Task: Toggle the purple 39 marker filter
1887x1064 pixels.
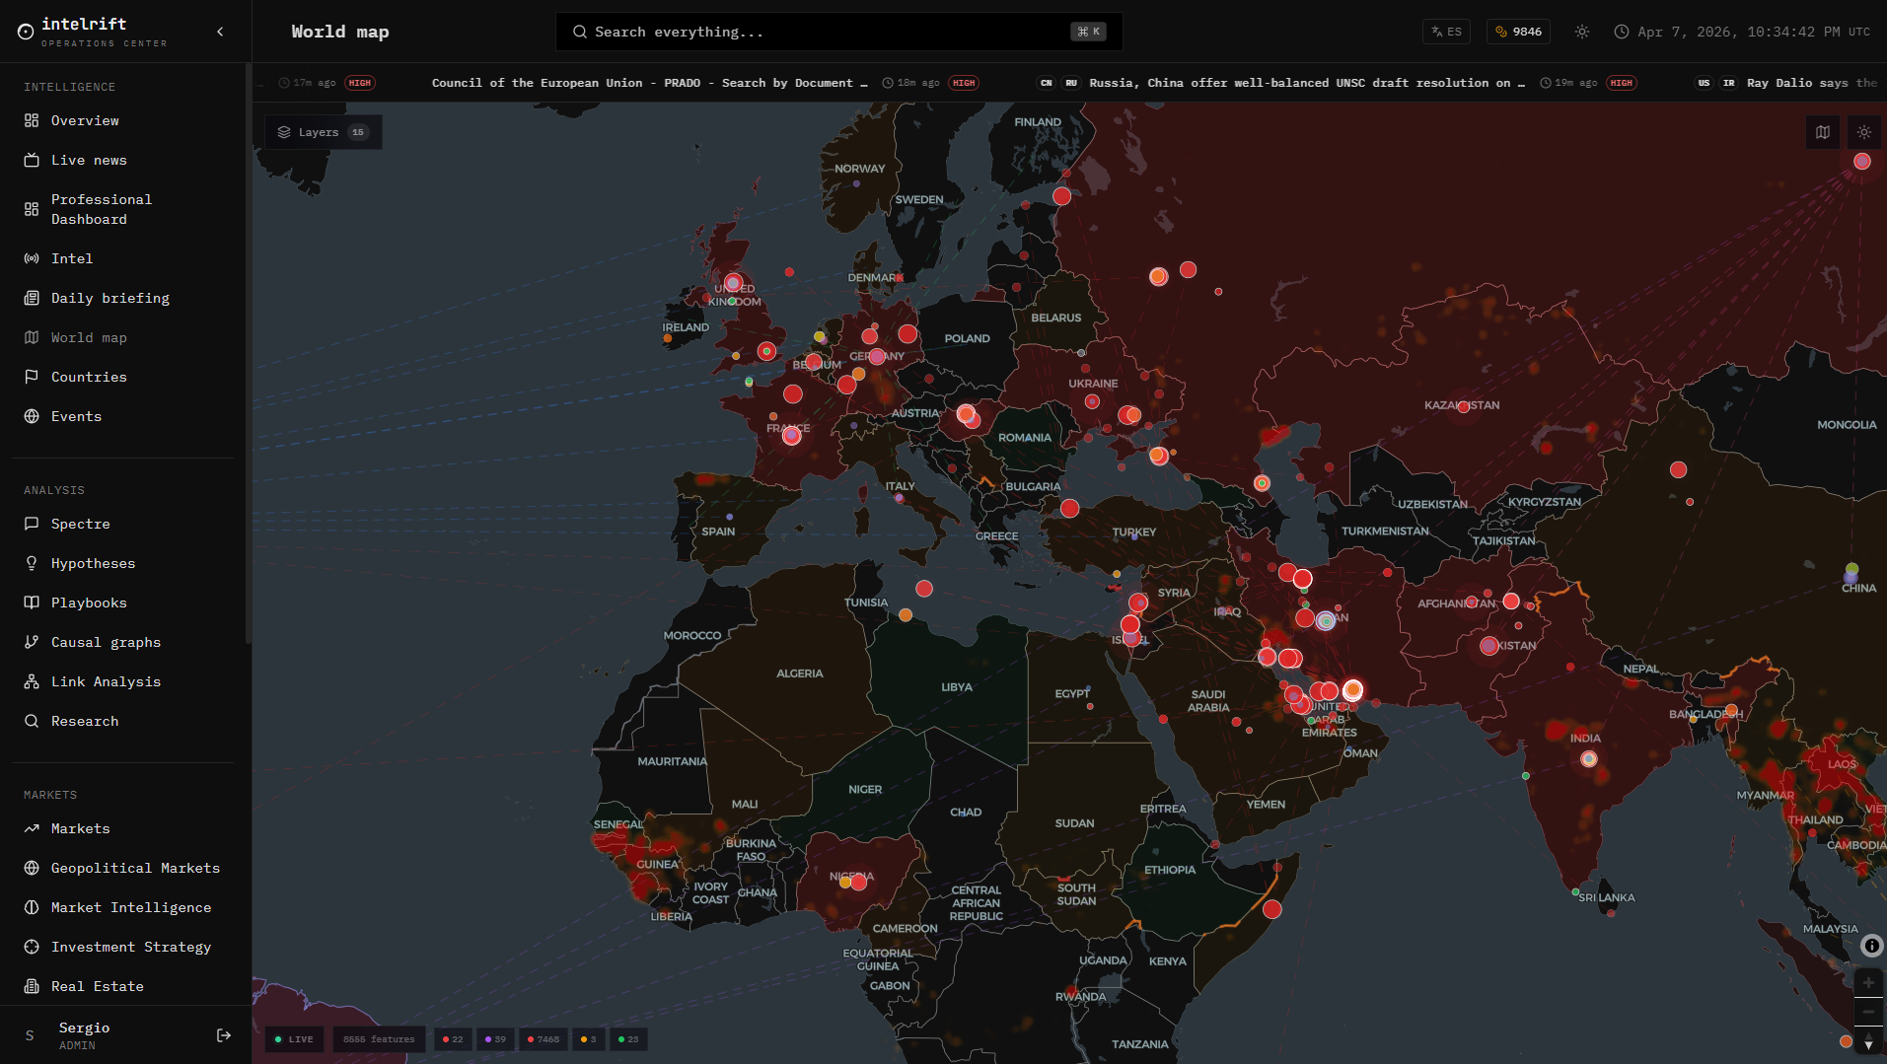Action: 495,1039
